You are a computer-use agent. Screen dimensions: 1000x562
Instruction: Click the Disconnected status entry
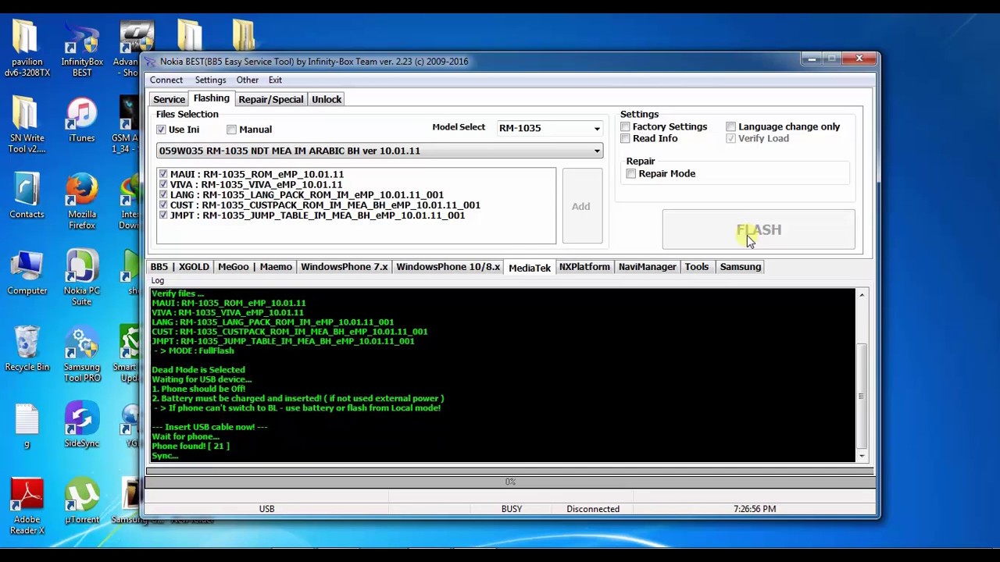593,509
